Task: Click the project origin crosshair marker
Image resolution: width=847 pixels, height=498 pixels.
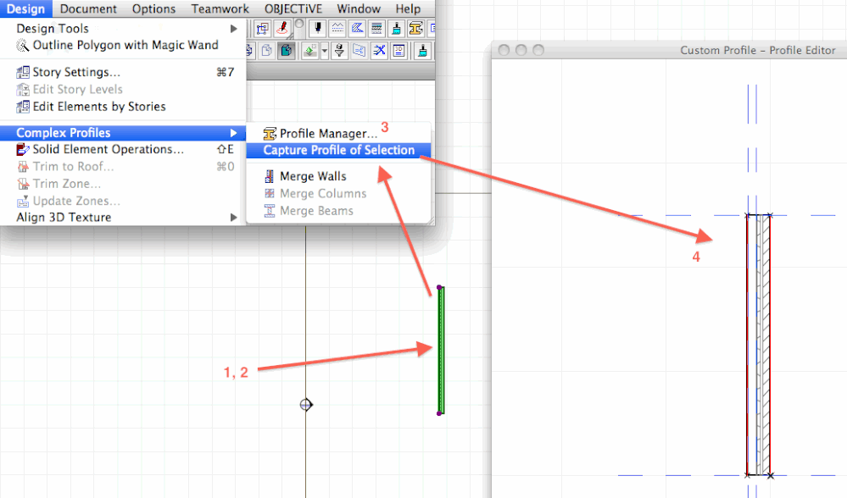Action: pyautogui.click(x=306, y=405)
